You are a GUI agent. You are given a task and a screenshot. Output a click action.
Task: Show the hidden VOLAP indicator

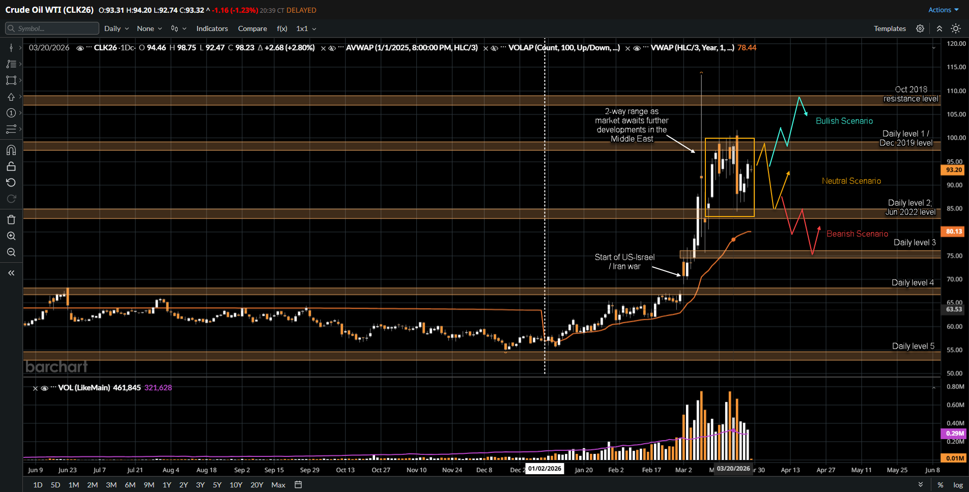[494, 48]
